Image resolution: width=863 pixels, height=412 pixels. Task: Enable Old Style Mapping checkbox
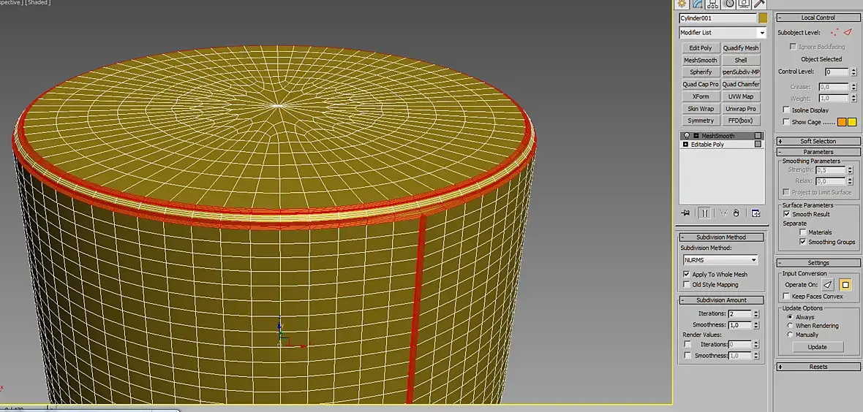(x=686, y=284)
